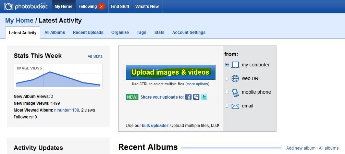Click the Followers: 0 line
Viewport: 345px width, 154px height.
25,117
